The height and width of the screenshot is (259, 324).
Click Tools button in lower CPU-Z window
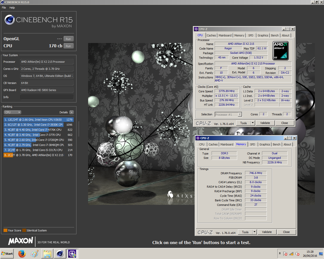245,232
